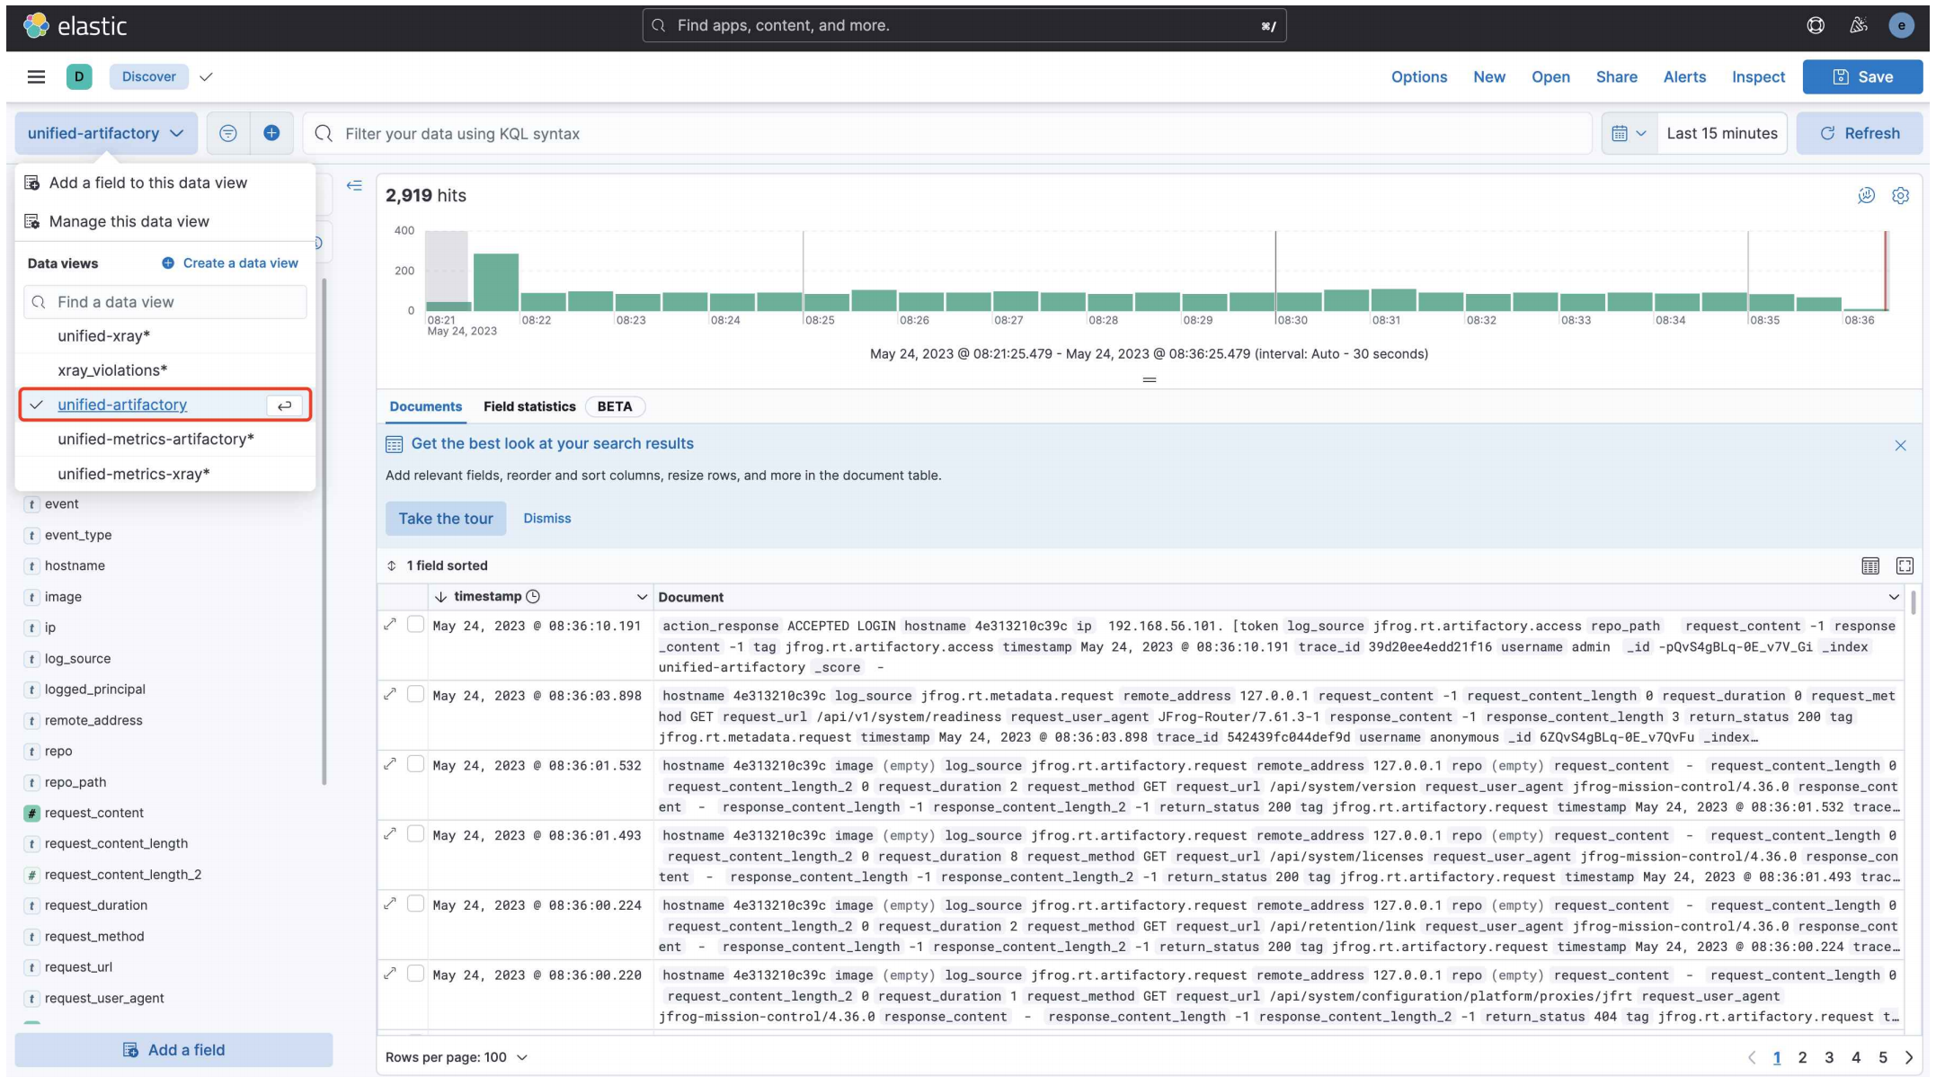
Task: Open chart edit visualization icon
Action: tap(1866, 195)
